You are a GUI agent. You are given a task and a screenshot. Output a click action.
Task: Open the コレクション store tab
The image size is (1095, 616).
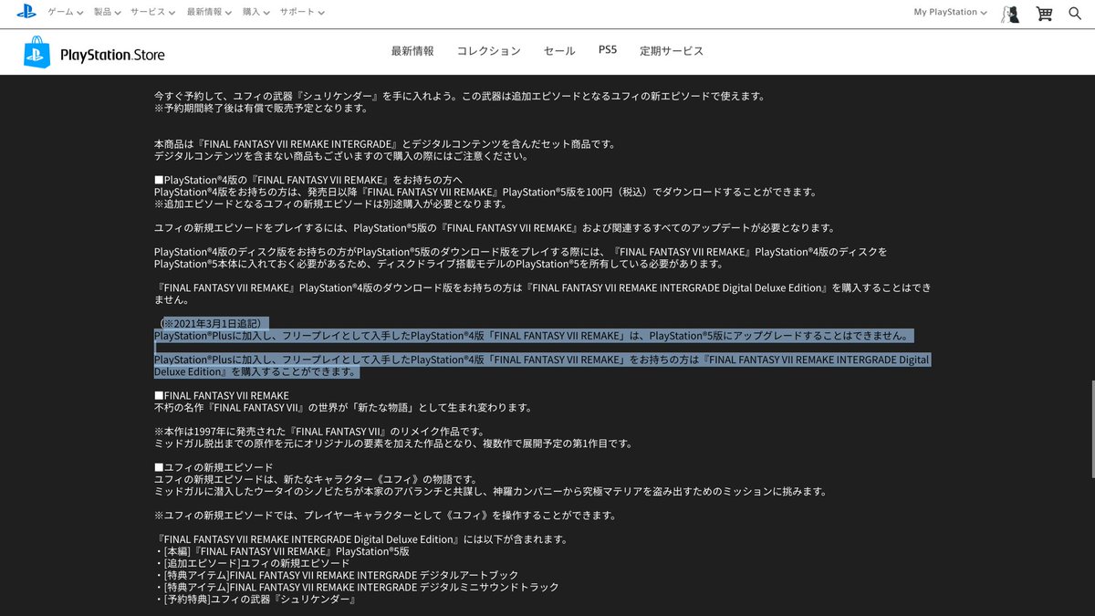click(489, 51)
